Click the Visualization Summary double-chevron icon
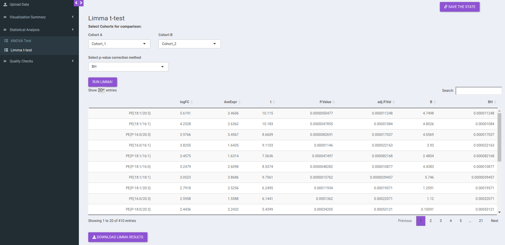 tap(5, 17)
